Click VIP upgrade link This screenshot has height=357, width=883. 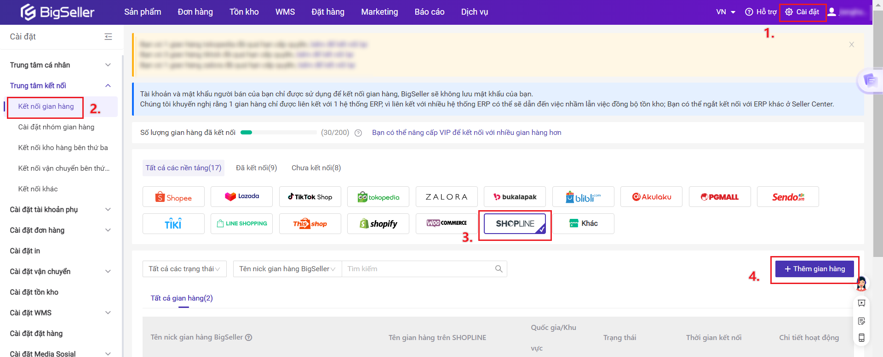[467, 133]
